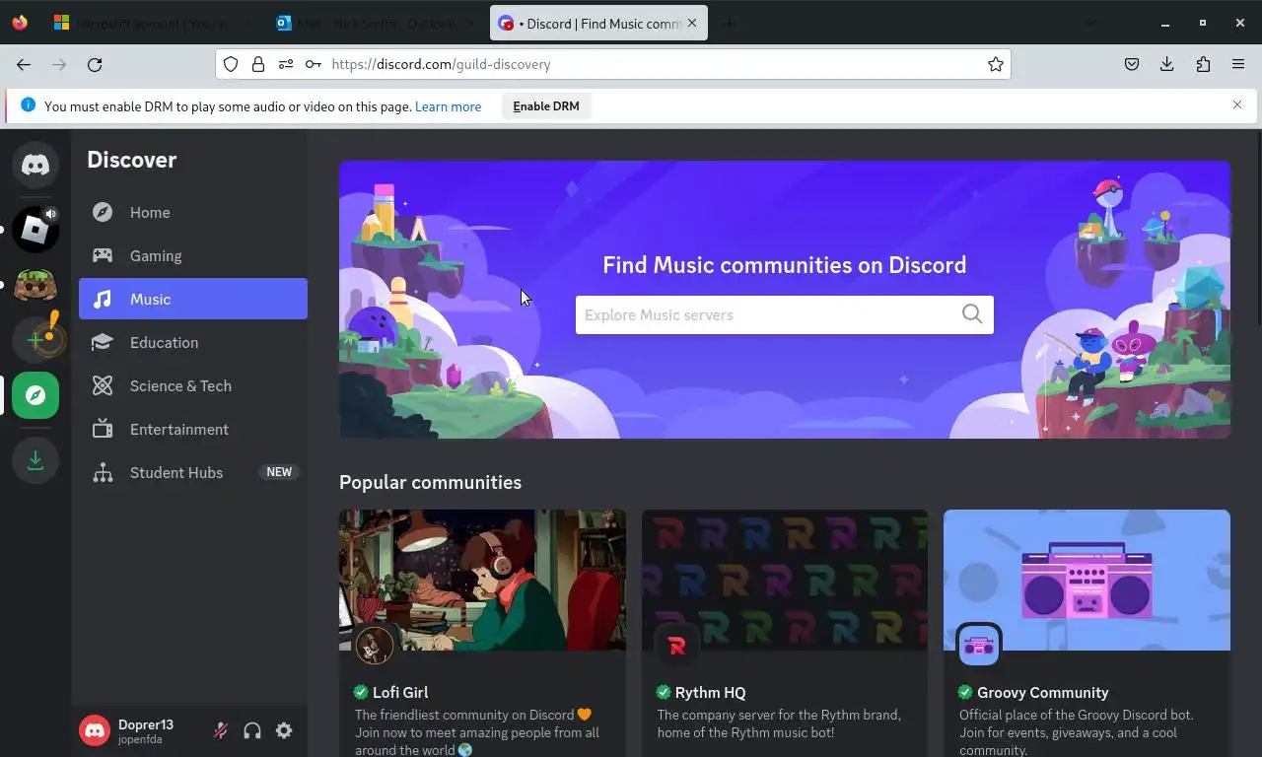Click the Groovy Community server name

click(1042, 692)
